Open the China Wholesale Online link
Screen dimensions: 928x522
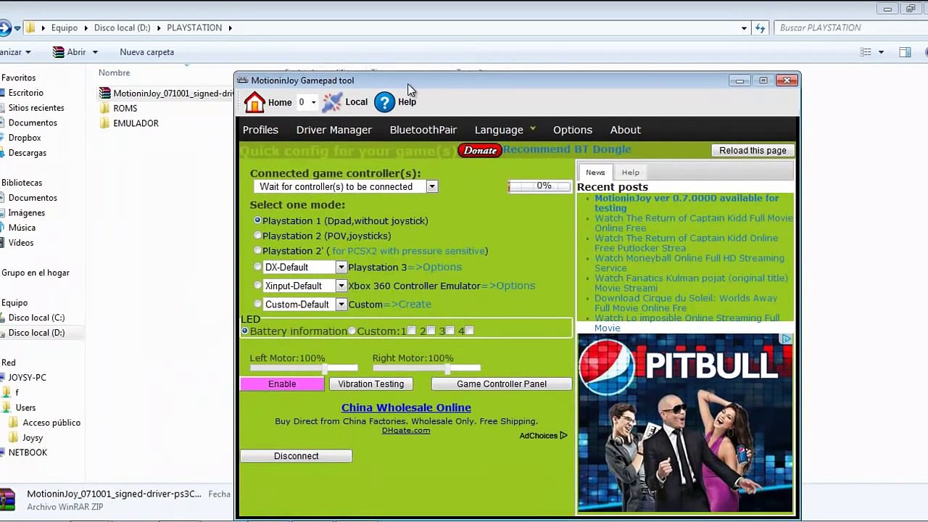[x=406, y=407]
